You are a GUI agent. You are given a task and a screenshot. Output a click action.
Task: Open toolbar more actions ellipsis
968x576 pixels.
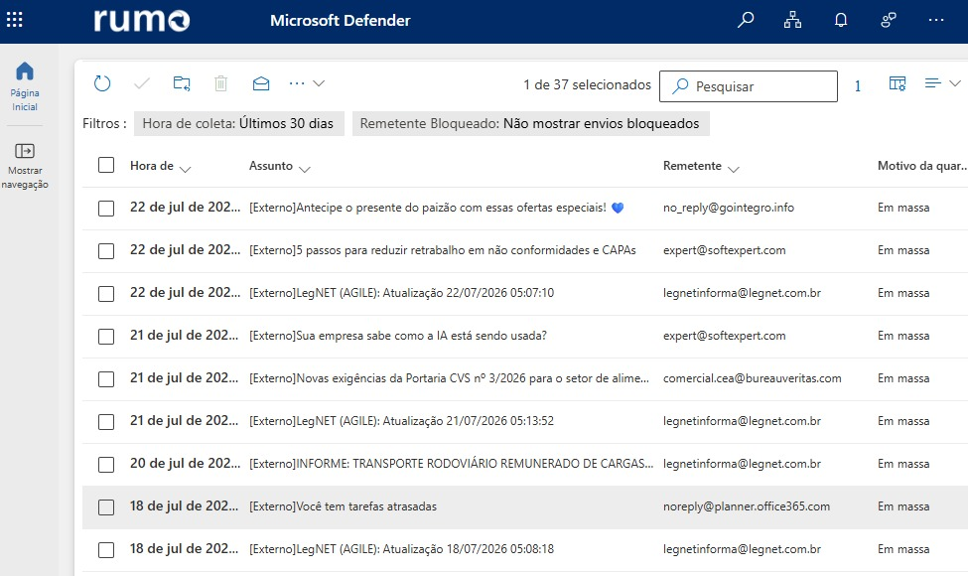tap(297, 83)
